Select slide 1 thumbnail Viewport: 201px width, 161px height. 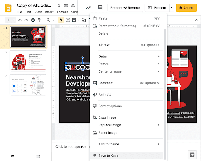28,37
